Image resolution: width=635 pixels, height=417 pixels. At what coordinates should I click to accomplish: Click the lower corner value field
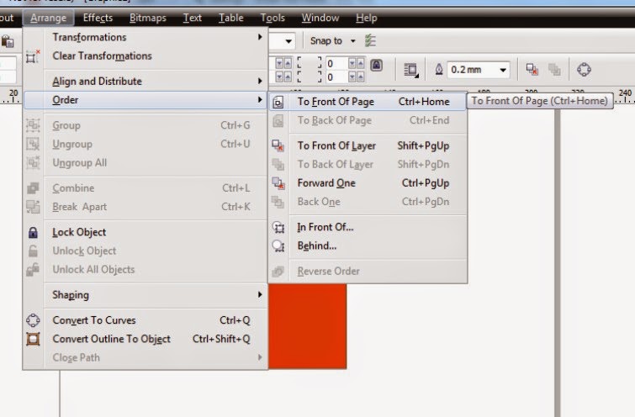(336, 77)
